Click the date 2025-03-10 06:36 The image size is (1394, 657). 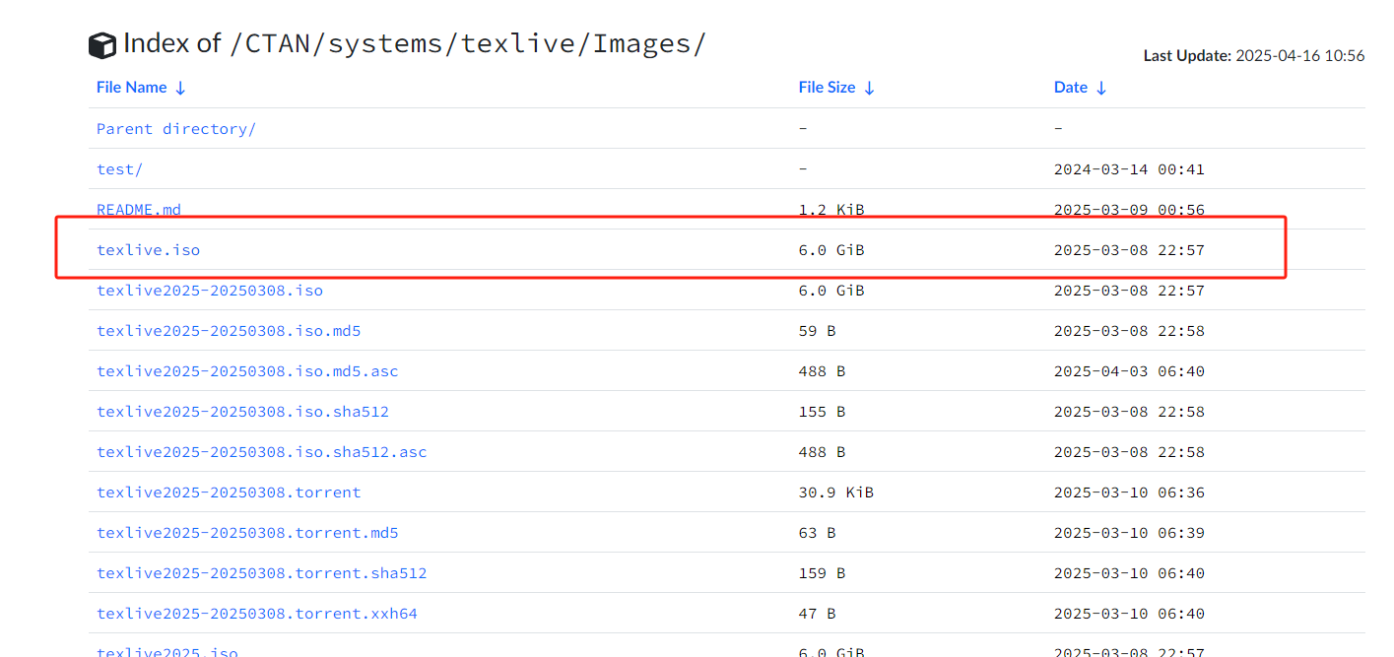tap(1129, 493)
